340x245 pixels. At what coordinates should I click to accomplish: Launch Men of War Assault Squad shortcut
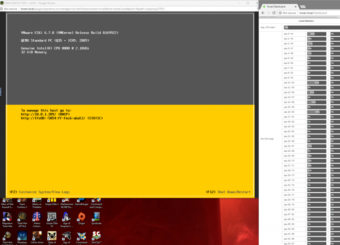point(7,204)
